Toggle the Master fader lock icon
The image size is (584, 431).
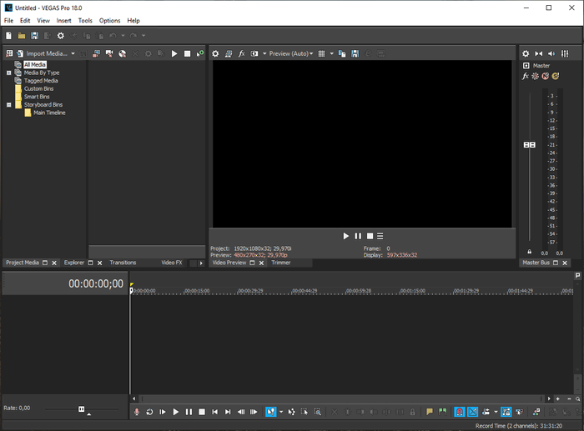[530, 252]
